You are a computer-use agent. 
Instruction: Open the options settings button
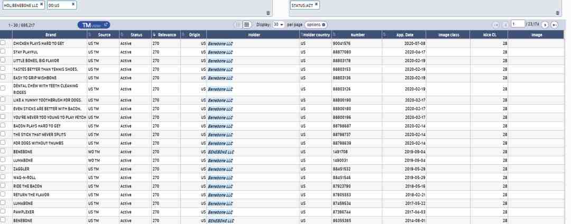coord(316,25)
